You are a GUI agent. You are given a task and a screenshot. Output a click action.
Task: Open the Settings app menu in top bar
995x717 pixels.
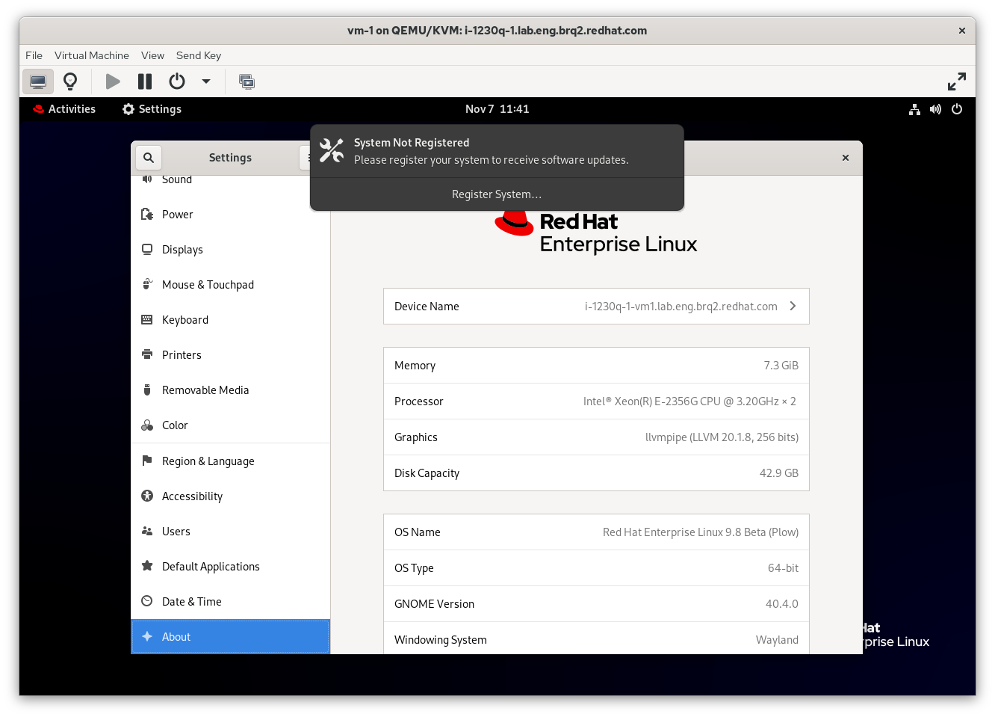tap(152, 109)
